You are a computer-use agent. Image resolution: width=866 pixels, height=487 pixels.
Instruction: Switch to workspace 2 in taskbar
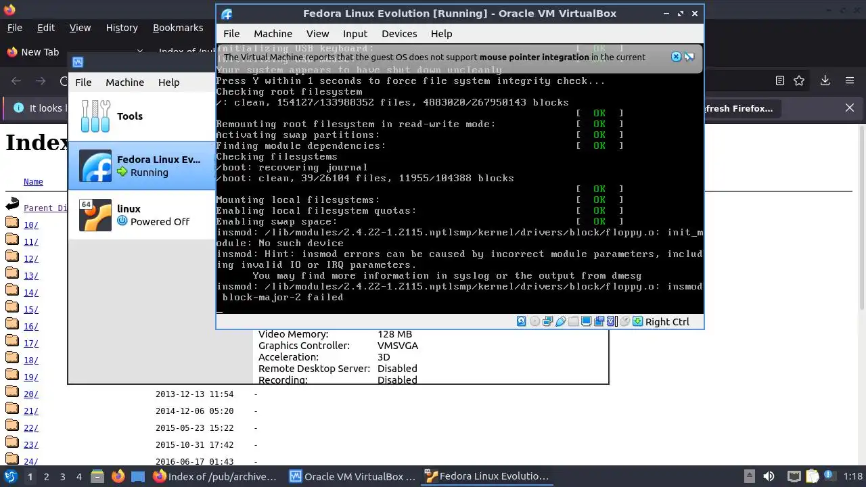46,477
